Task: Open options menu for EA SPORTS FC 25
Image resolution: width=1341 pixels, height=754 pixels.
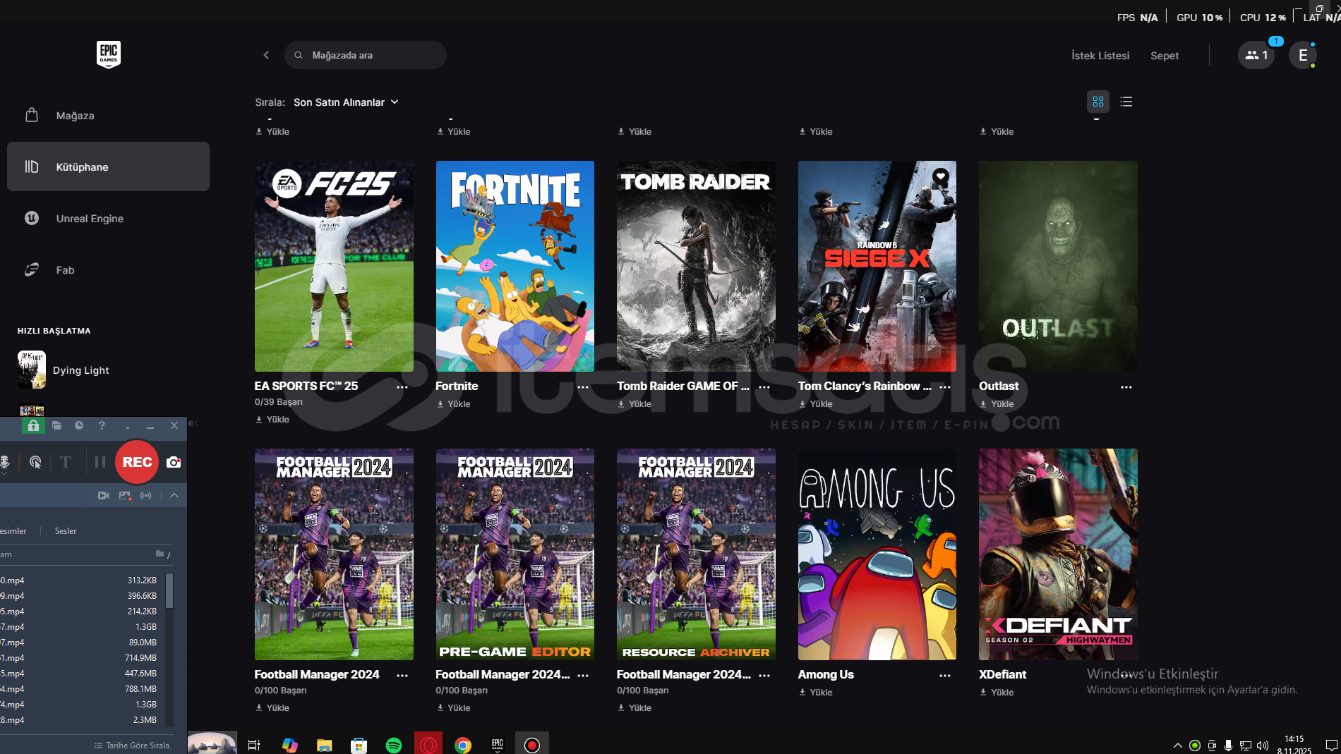Action: click(402, 387)
